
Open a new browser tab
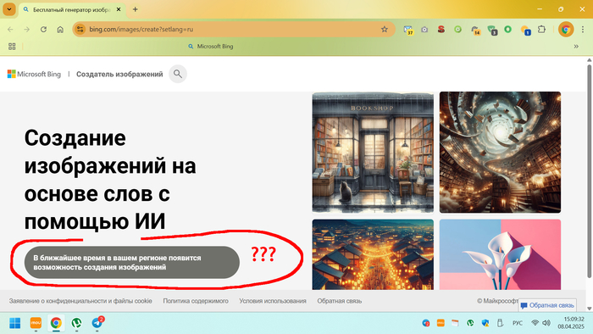pos(135,9)
